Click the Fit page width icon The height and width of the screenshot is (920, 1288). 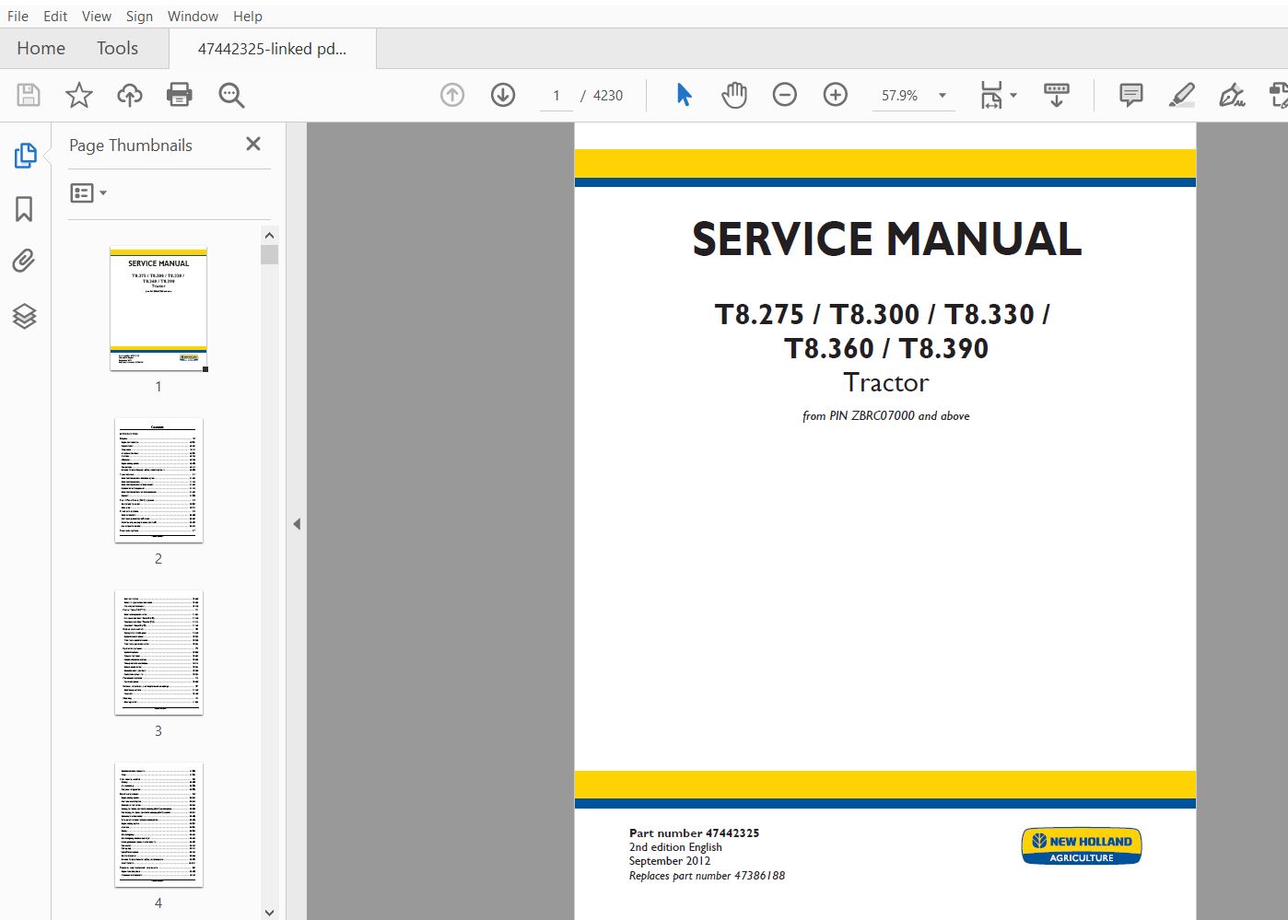(x=991, y=95)
